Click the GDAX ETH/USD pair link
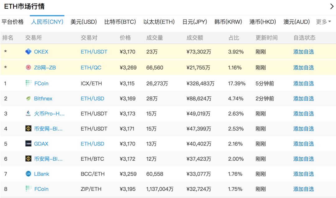The image size is (336, 198). (x=92, y=144)
